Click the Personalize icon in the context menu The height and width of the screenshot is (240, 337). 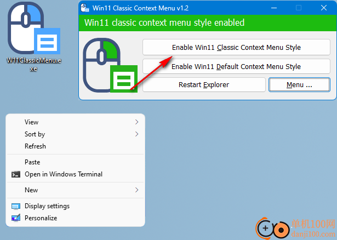coord(16,218)
